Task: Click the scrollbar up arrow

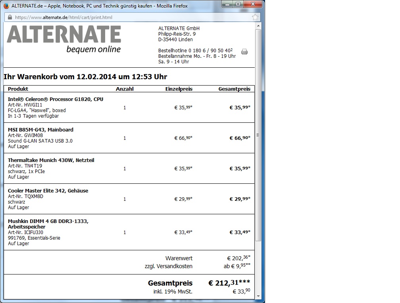Action: [x=258, y=26]
